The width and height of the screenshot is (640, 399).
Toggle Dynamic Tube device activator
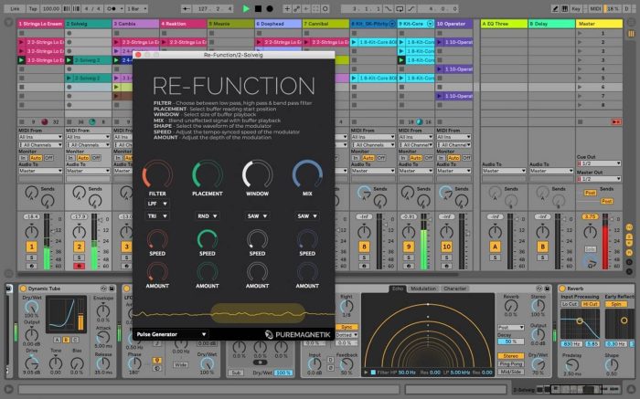[23, 289]
